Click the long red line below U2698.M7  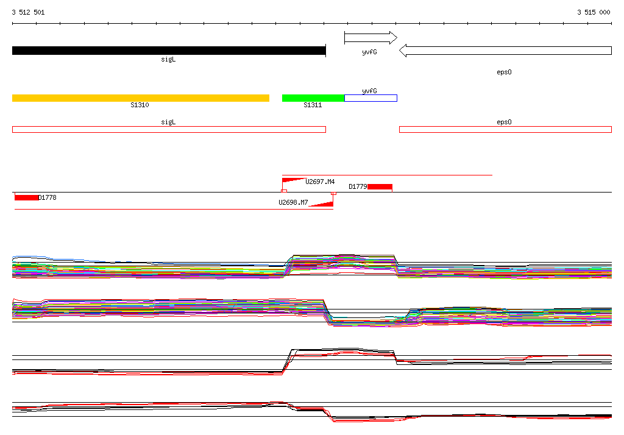click(x=174, y=209)
